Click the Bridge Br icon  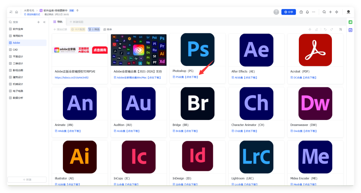click(x=198, y=103)
